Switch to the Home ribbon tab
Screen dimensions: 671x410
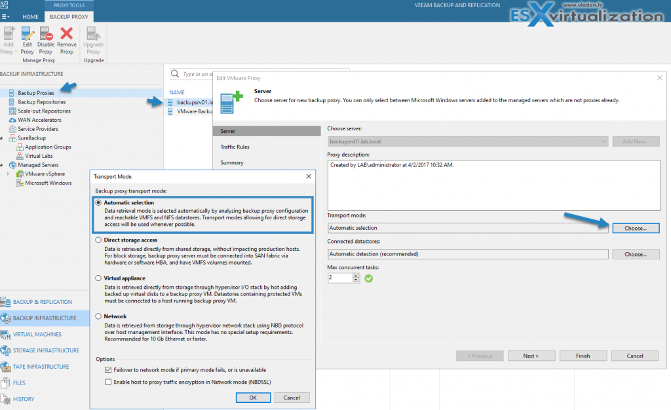pyautogui.click(x=30, y=16)
